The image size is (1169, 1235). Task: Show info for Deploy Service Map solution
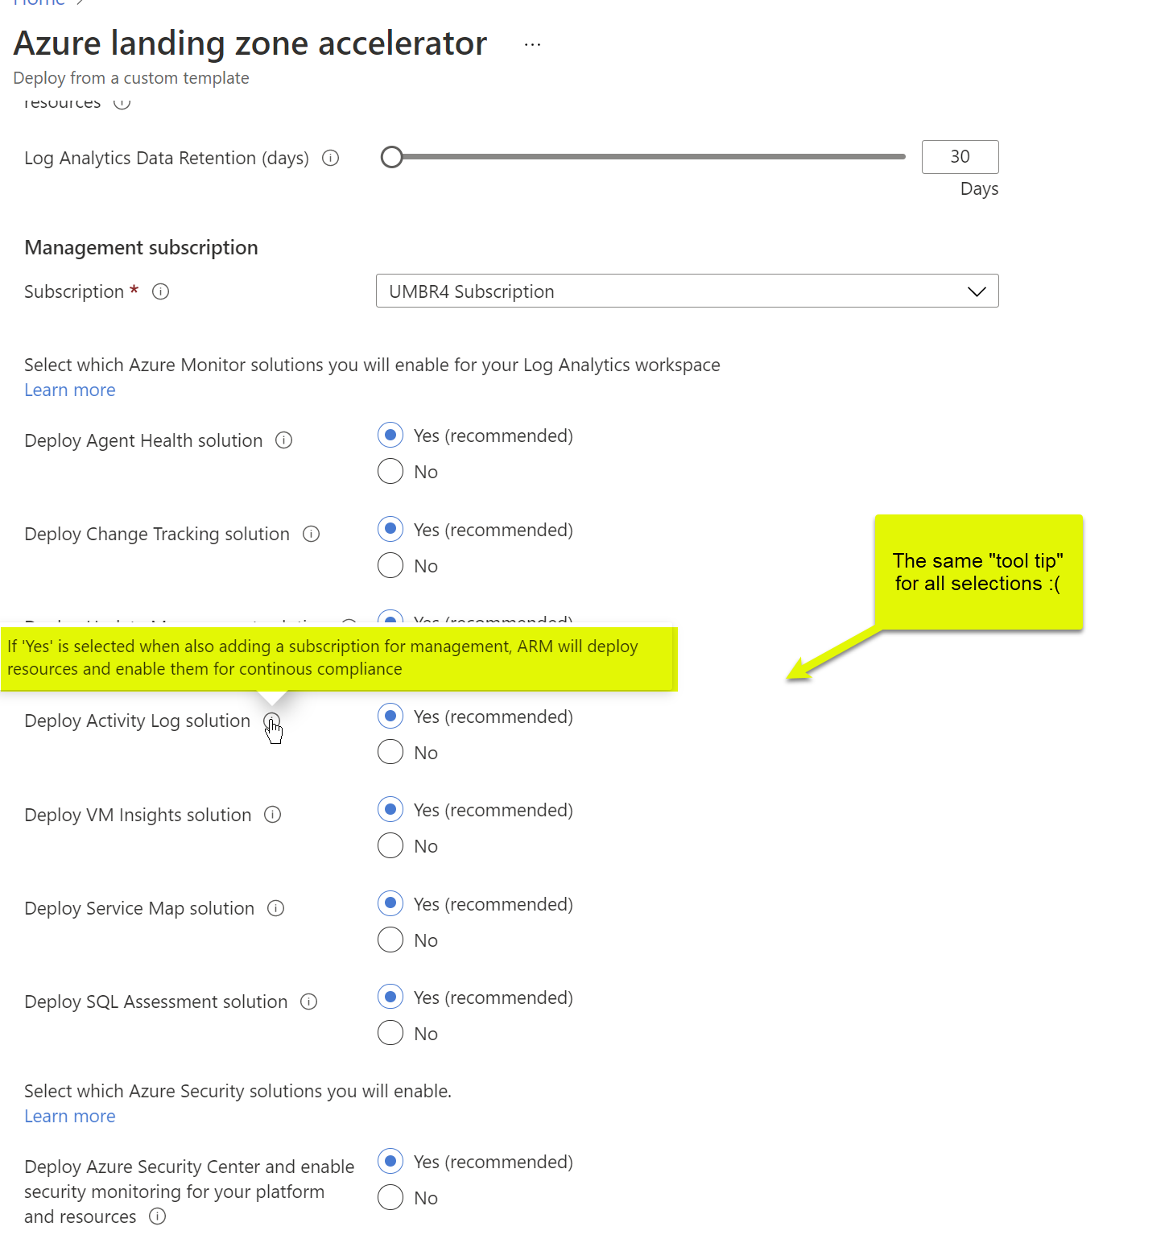[276, 908]
